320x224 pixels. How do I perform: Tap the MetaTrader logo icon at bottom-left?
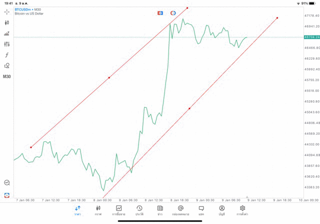(7, 195)
